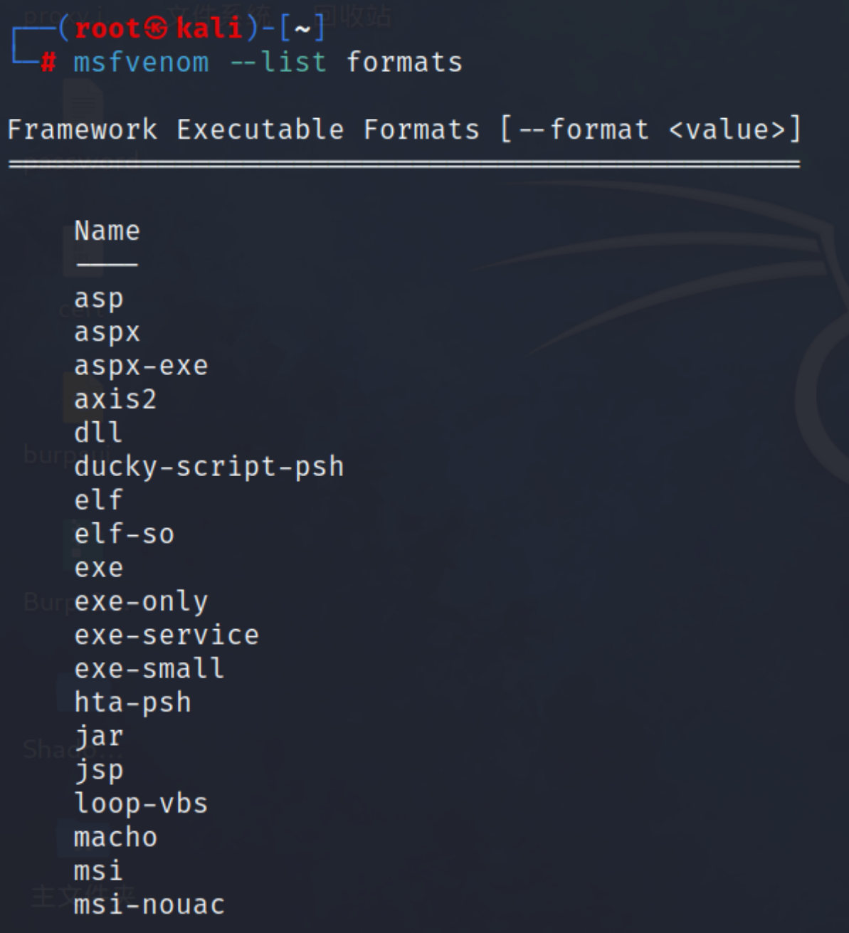Open the faint 回收站 desktop icon
Image resolution: width=849 pixels, height=933 pixels.
(x=353, y=14)
